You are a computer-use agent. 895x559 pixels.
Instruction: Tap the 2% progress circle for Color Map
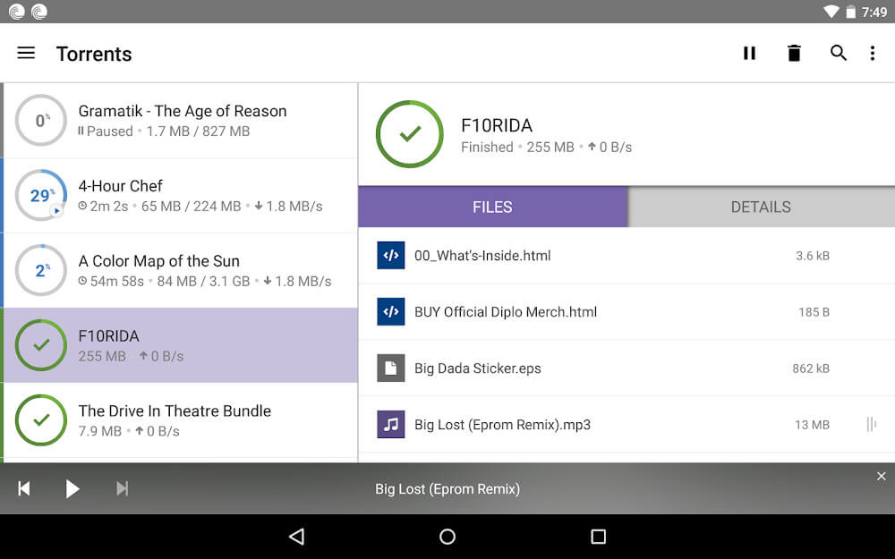pos(41,270)
